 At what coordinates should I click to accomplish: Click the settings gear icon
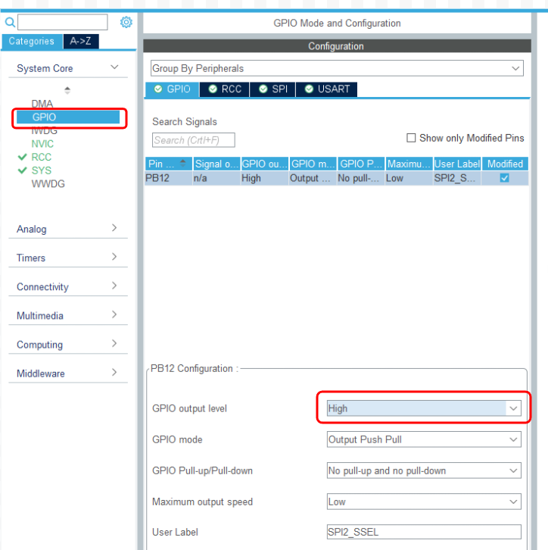click(126, 23)
